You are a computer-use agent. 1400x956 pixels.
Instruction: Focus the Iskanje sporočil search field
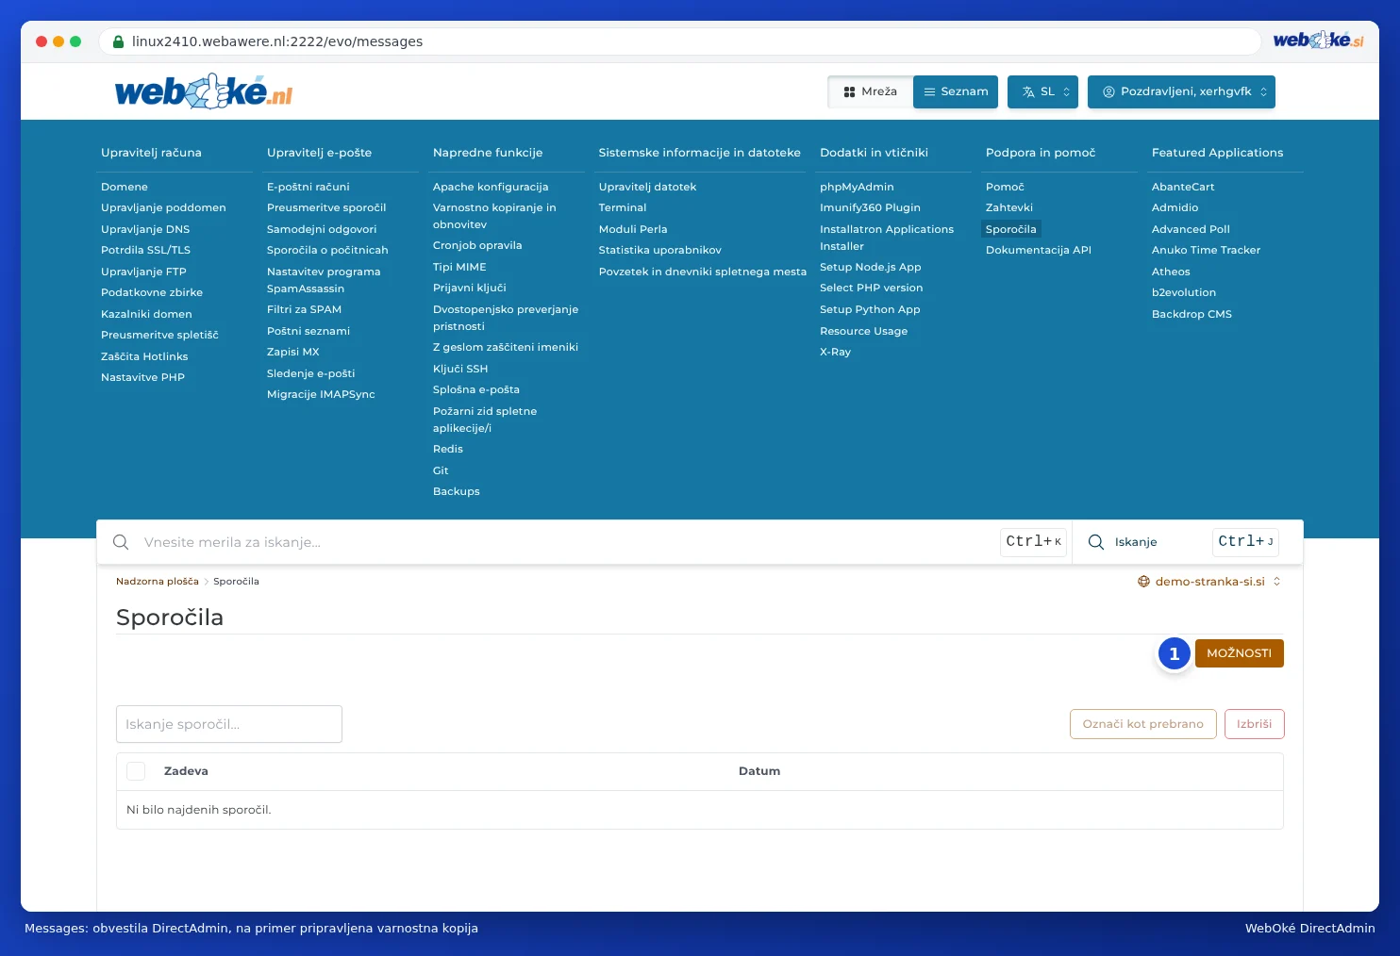(229, 724)
